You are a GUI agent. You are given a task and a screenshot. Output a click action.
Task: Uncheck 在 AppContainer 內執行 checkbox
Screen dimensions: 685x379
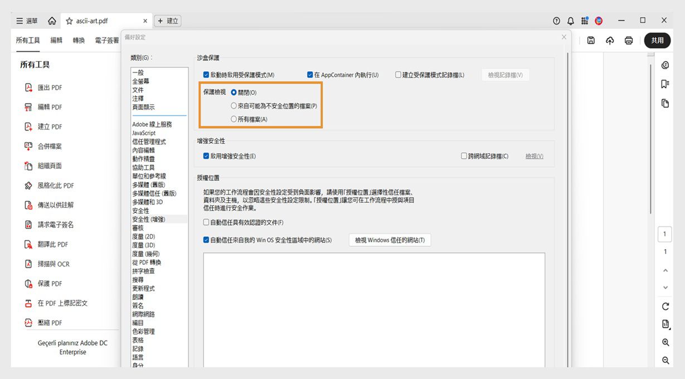[x=309, y=74]
